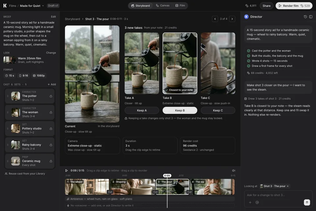Switch to the Canvas tab
This screenshot has width=316, height=211.
pos(163,6)
